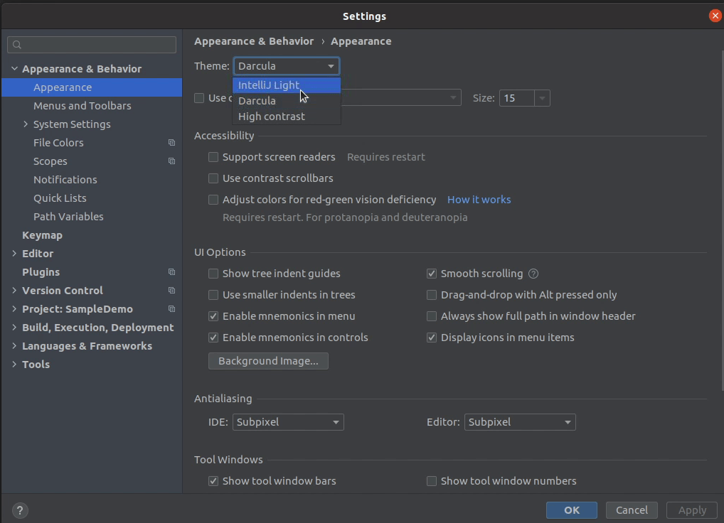This screenshot has height=523, width=724.
Task: Select Keymap in settings tree
Action: (x=42, y=235)
